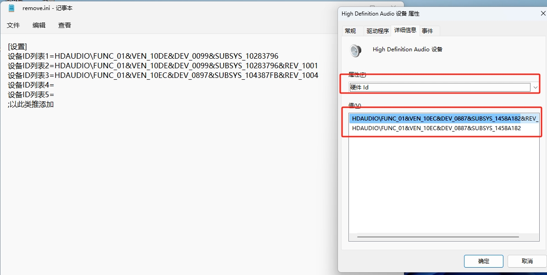Click the Notepad icon in the title bar

(11, 8)
